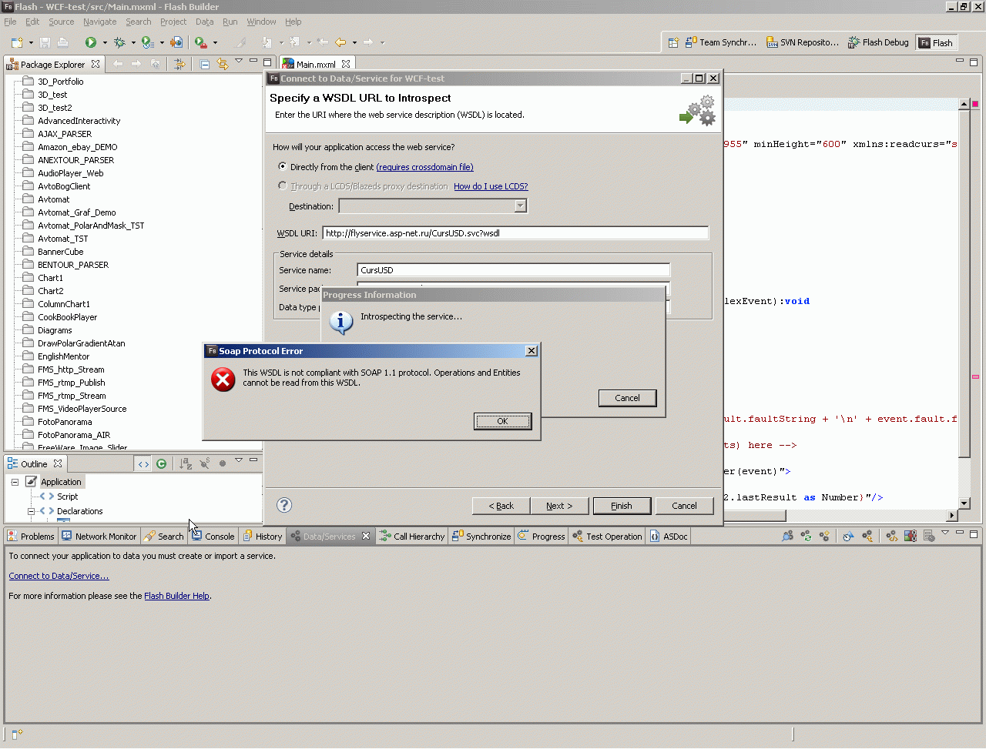This screenshot has width=986, height=749.
Task: Click the yellow sync arrows icon in Package Explorer
Action: pyautogui.click(x=223, y=64)
